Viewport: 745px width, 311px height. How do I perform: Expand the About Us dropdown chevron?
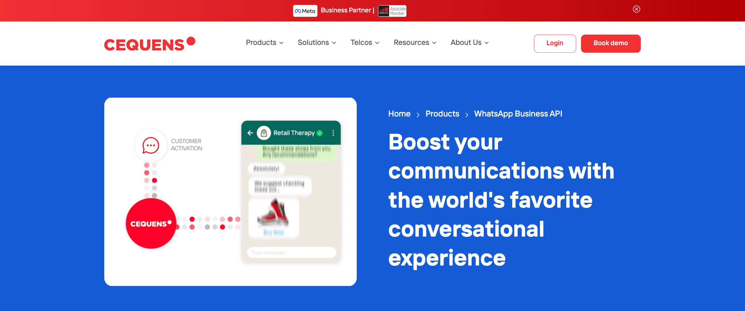coord(486,43)
